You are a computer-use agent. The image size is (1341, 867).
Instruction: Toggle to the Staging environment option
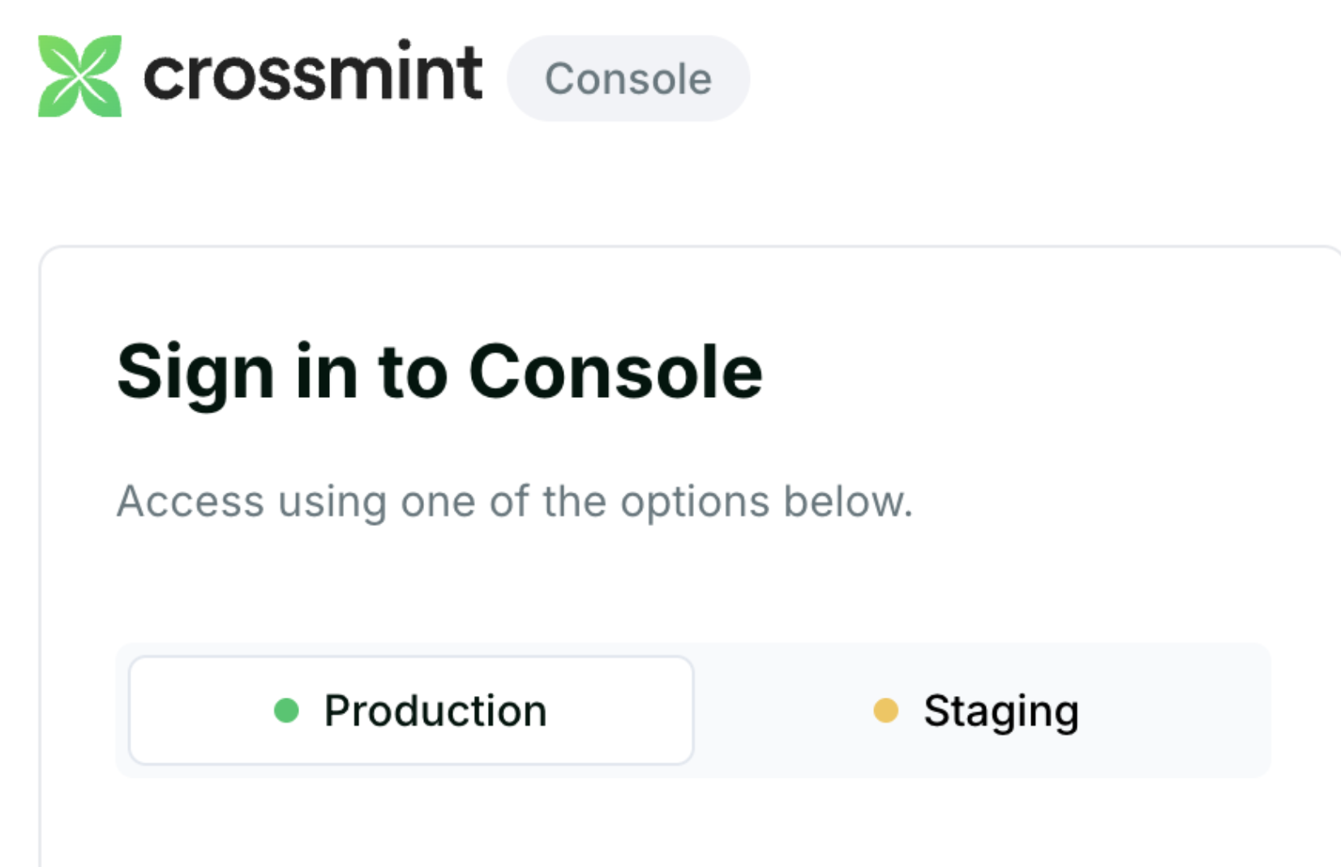click(981, 711)
